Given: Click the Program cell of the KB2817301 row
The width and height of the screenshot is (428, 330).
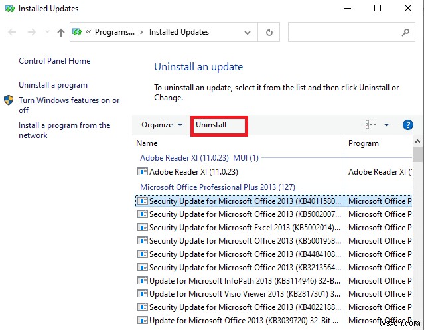Looking at the screenshot, I should (380, 294).
